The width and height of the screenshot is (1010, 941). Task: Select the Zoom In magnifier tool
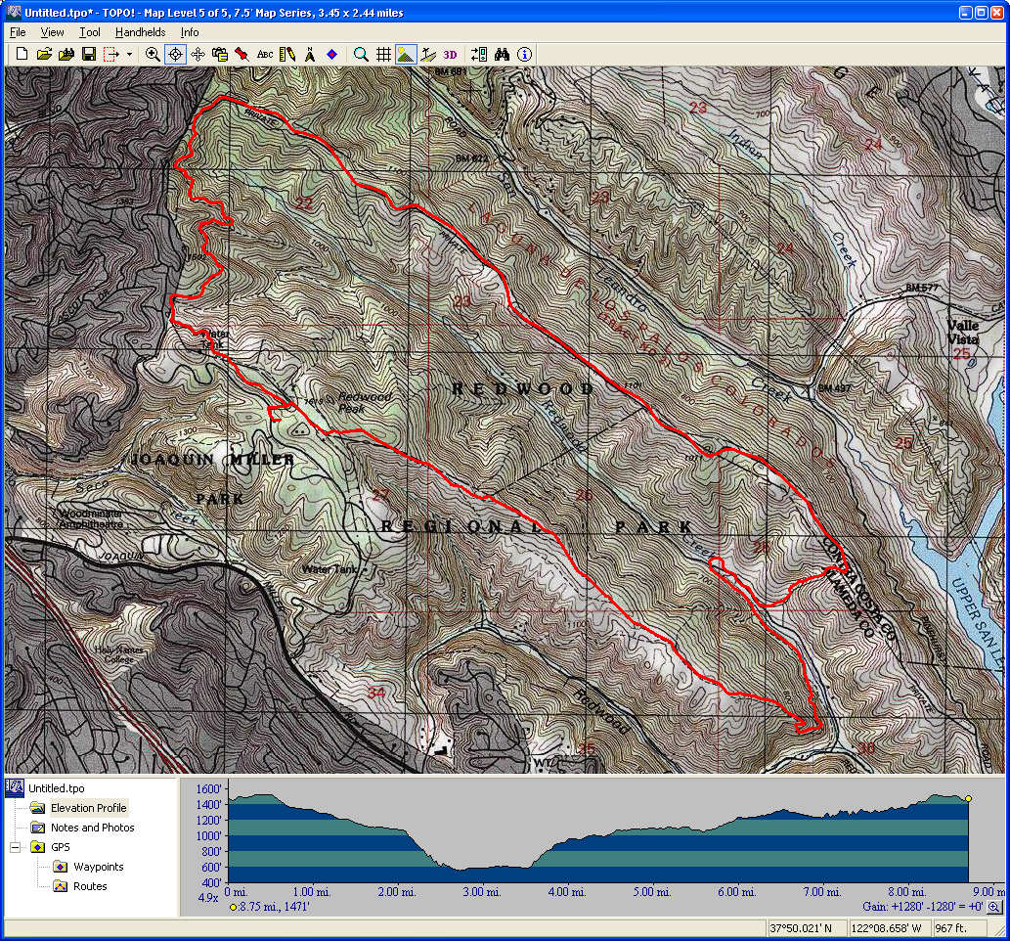pyautogui.click(x=153, y=55)
